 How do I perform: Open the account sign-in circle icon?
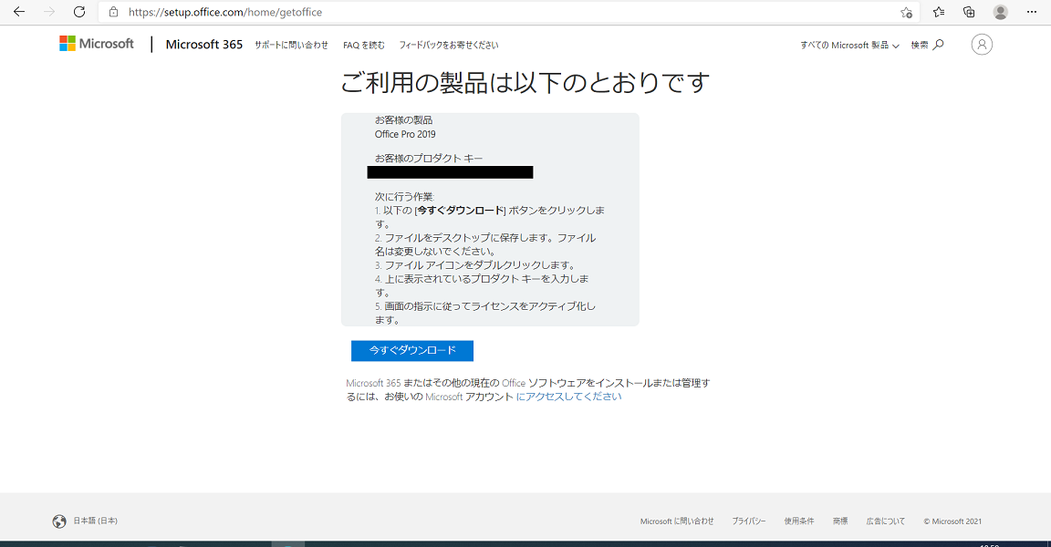tap(982, 44)
